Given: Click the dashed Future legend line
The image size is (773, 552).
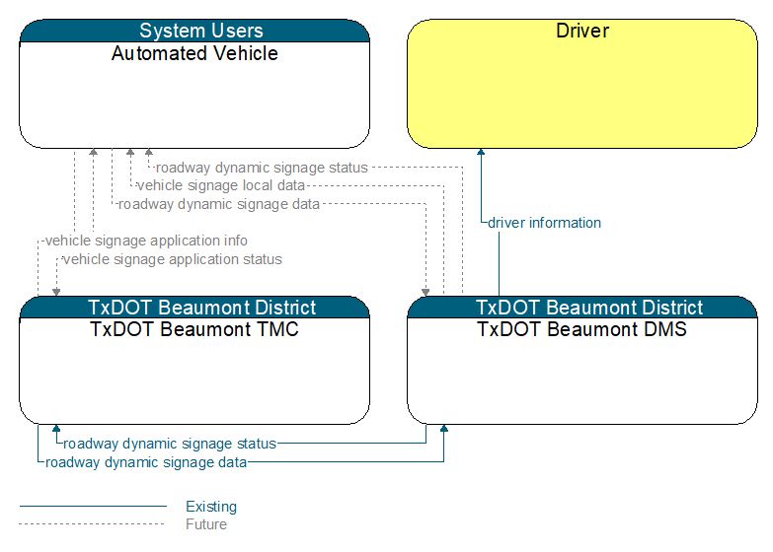Looking at the screenshot, I should coord(92,524).
